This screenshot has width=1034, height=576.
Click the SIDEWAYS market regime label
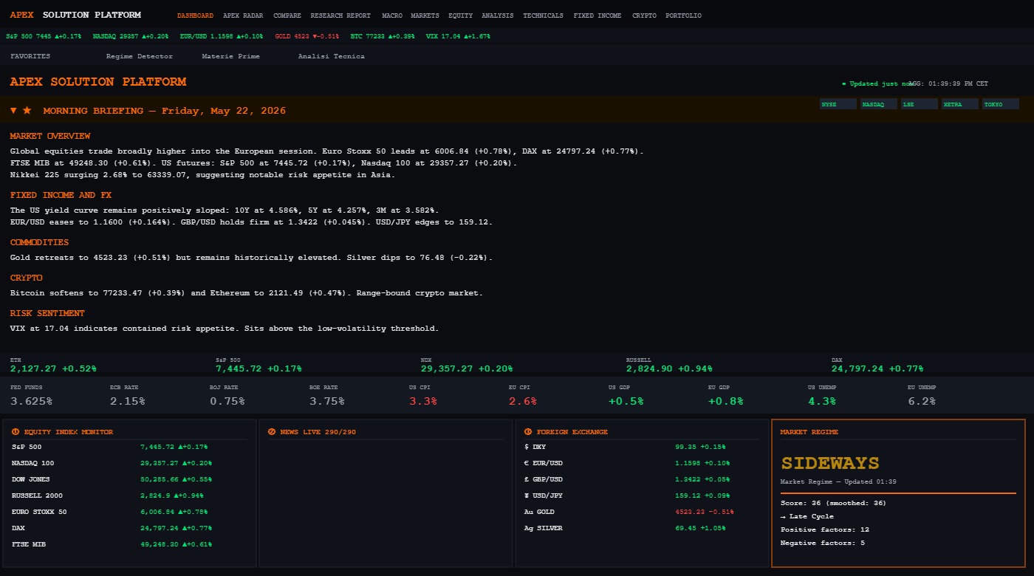point(830,464)
